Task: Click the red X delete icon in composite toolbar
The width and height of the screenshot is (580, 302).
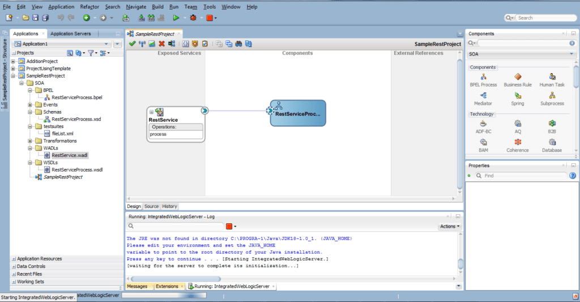Action: (161, 44)
